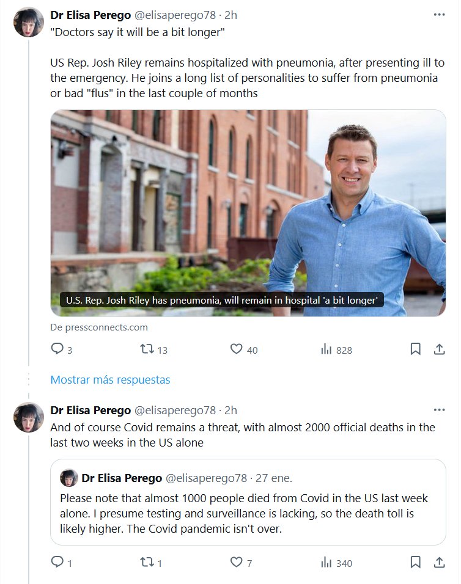Open the Josh Riley article image card
461x584 pixels.
click(x=248, y=213)
